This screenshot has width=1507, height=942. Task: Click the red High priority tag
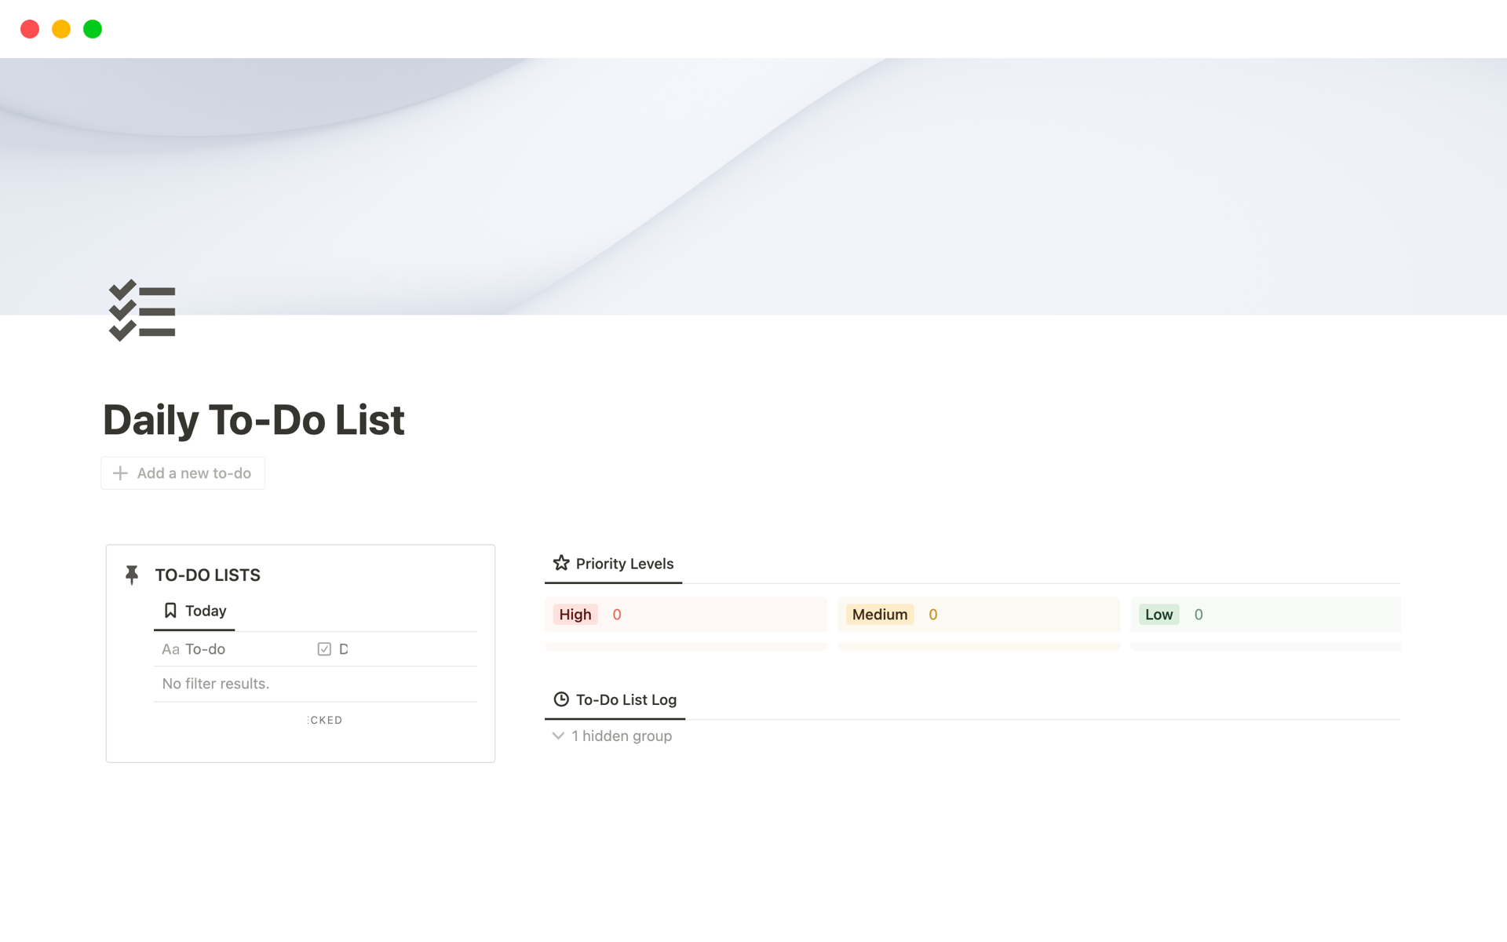pyautogui.click(x=575, y=615)
